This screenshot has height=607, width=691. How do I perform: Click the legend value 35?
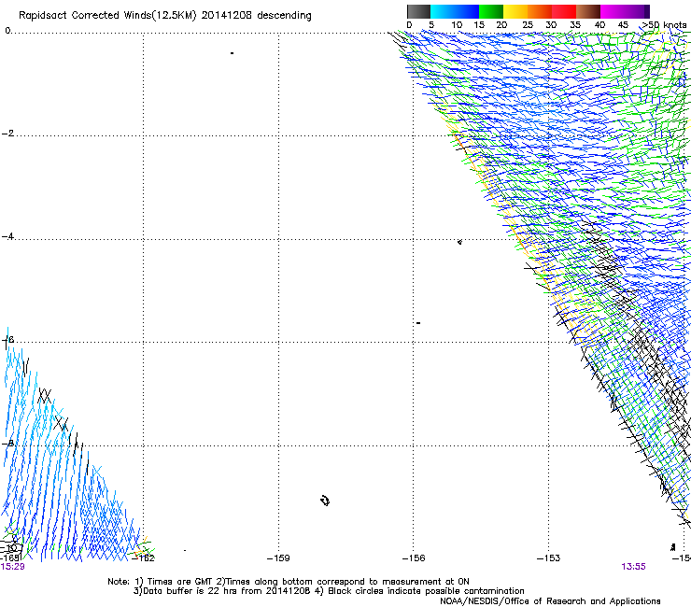coord(575,25)
